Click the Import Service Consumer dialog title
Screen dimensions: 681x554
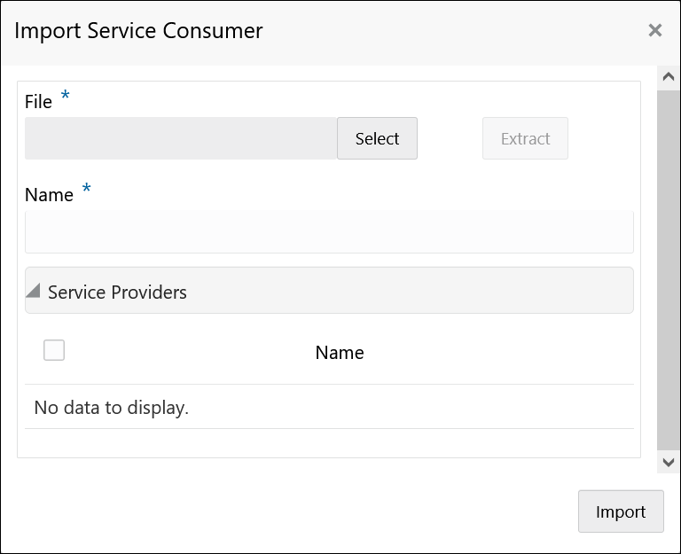coord(139,31)
